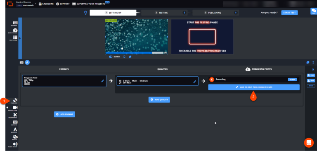The height and width of the screenshot is (151, 317).
Task: Click the Add Quality button
Action: [x=159, y=100]
